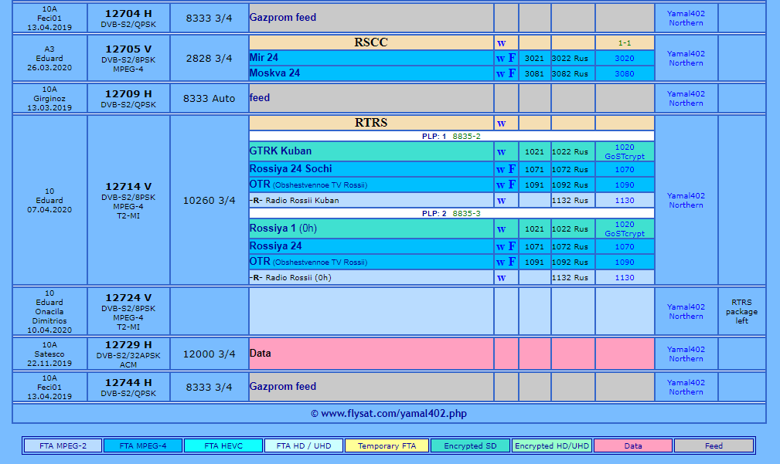Click the Encrypted HD/UHD legend box

(552, 445)
